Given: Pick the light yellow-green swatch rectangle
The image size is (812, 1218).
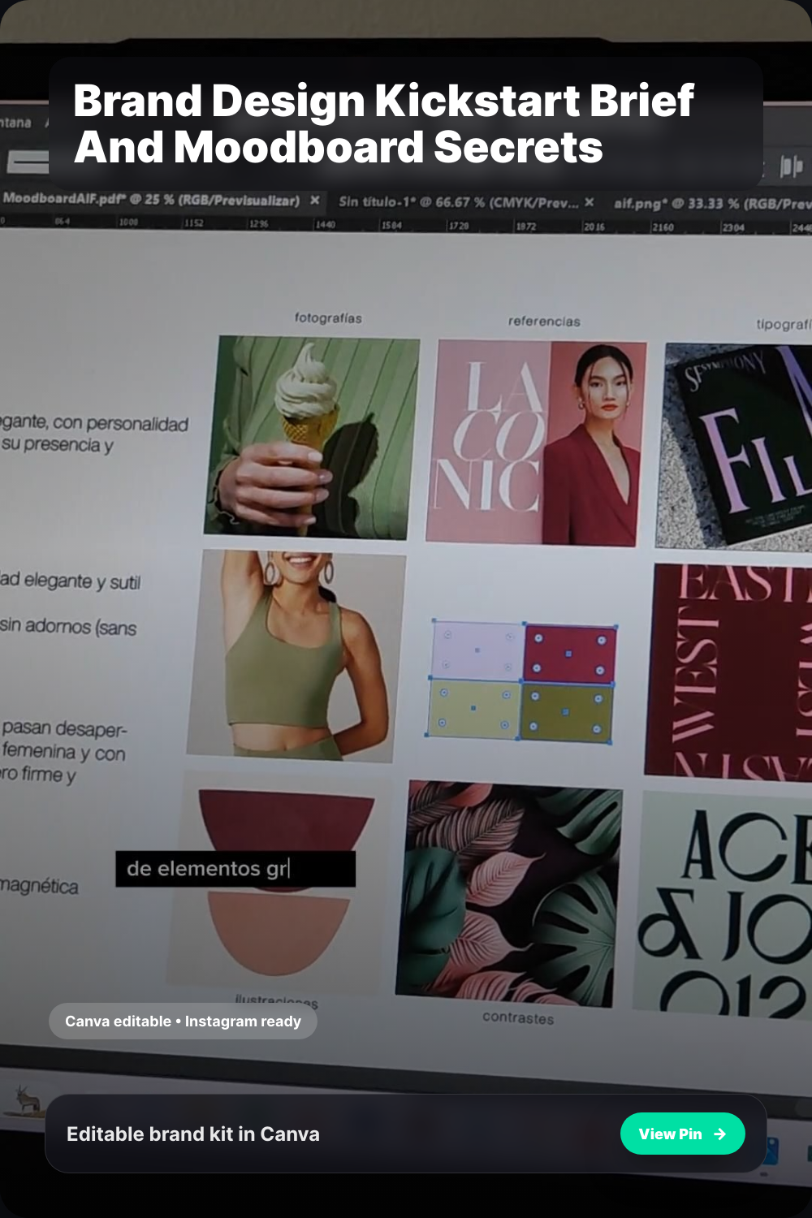Looking at the screenshot, I should click(x=474, y=709).
